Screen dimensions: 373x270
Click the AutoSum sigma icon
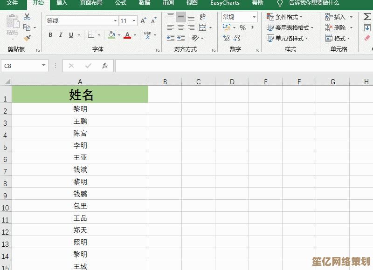point(367,17)
